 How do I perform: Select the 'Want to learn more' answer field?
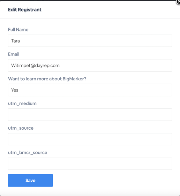click(90, 90)
